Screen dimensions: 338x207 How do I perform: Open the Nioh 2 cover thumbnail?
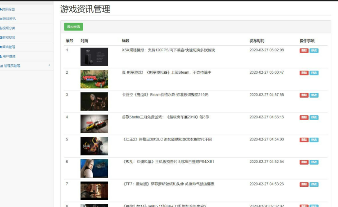tap(94, 146)
